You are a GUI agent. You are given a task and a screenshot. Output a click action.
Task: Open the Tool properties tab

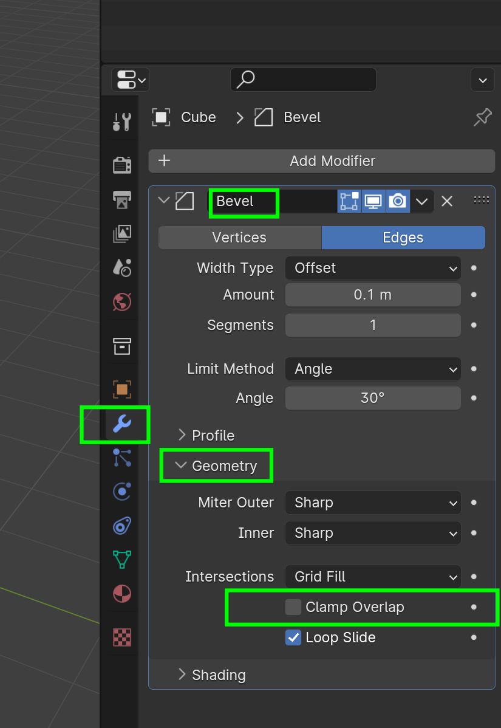tap(121, 122)
